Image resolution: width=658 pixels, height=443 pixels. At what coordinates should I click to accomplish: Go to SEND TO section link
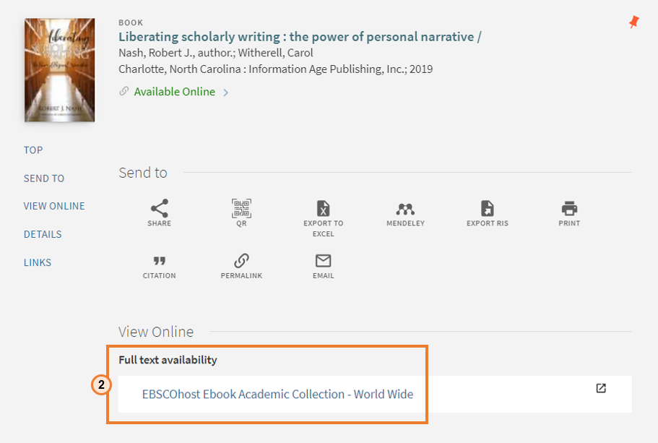43,179
